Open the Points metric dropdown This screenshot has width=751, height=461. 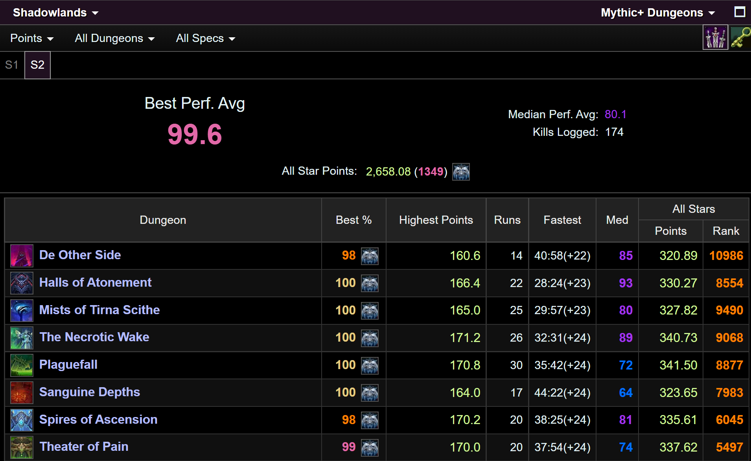click(32, 38)
